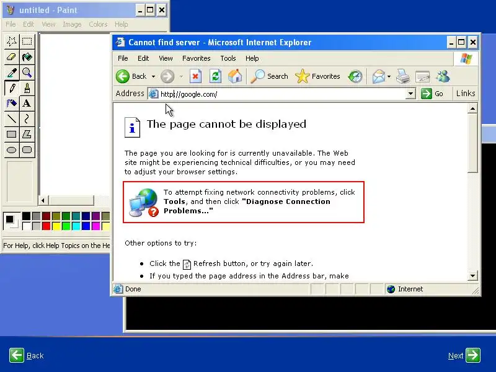The height and width of the screenshot is (372, 496).
Task: Open the Address bar dropdown list
Action: coord(410,94)
